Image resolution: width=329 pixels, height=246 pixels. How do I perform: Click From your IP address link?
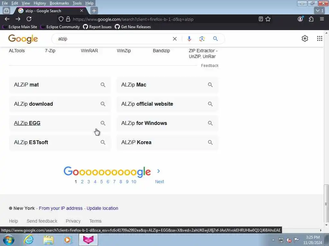pyautogui.click(x=61, y=208)
